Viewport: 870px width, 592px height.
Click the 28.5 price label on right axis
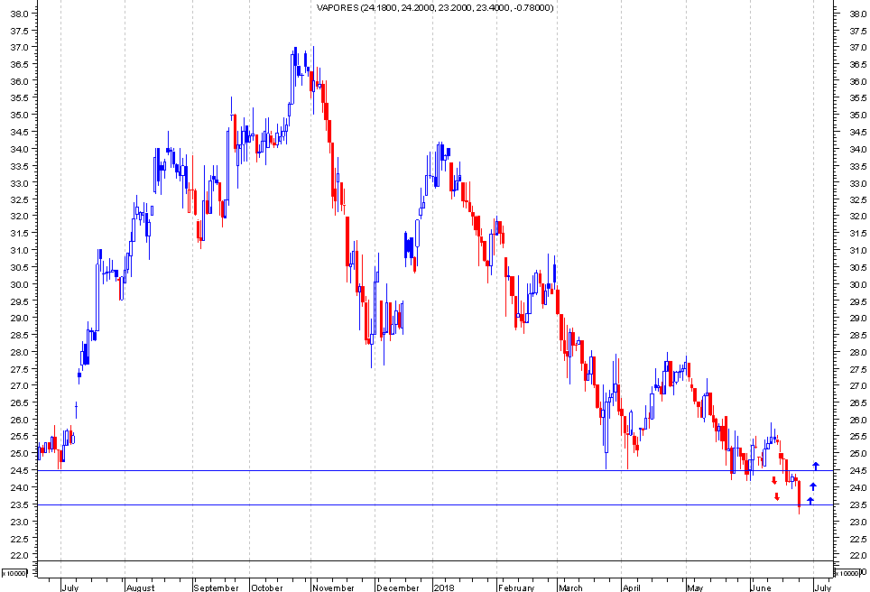click(x=857, y=336)
